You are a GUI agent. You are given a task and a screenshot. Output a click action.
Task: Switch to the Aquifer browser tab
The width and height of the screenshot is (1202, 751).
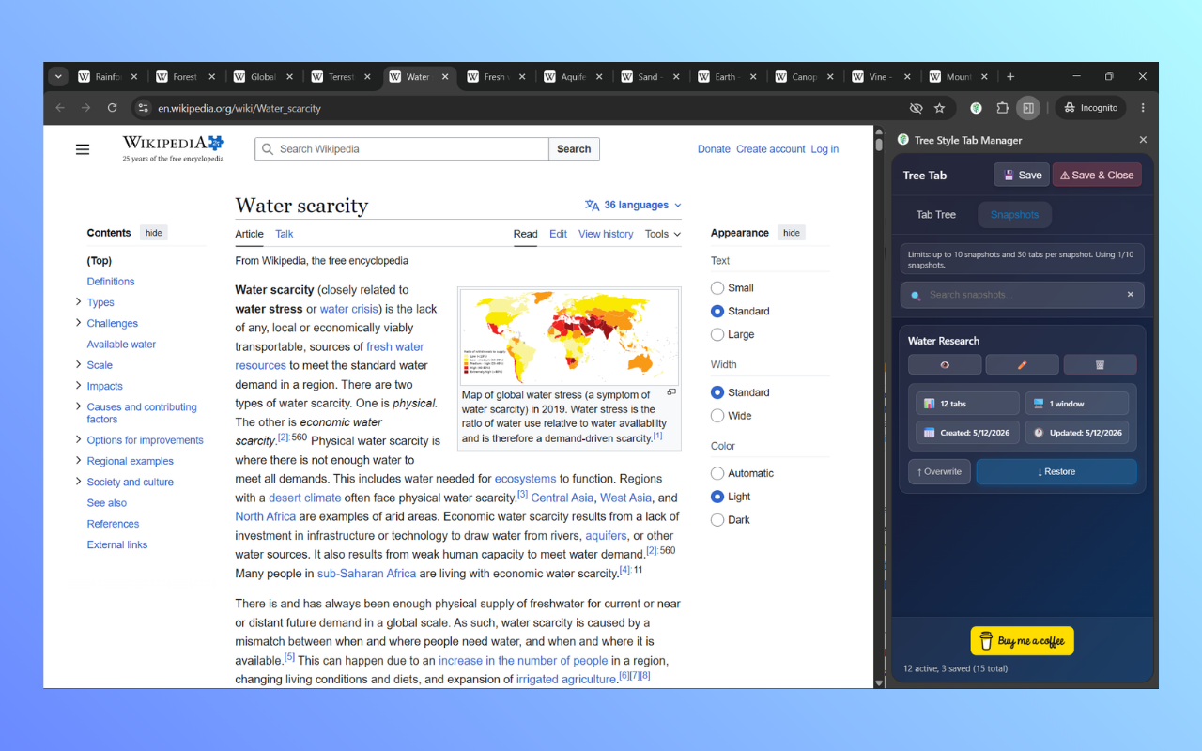pyautogui.click(x=573, y=77)
